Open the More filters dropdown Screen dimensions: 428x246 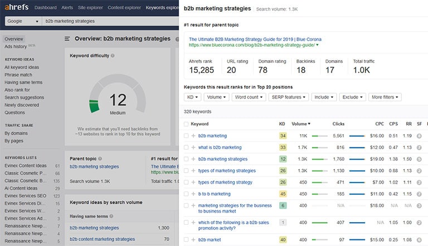(385, 97)
